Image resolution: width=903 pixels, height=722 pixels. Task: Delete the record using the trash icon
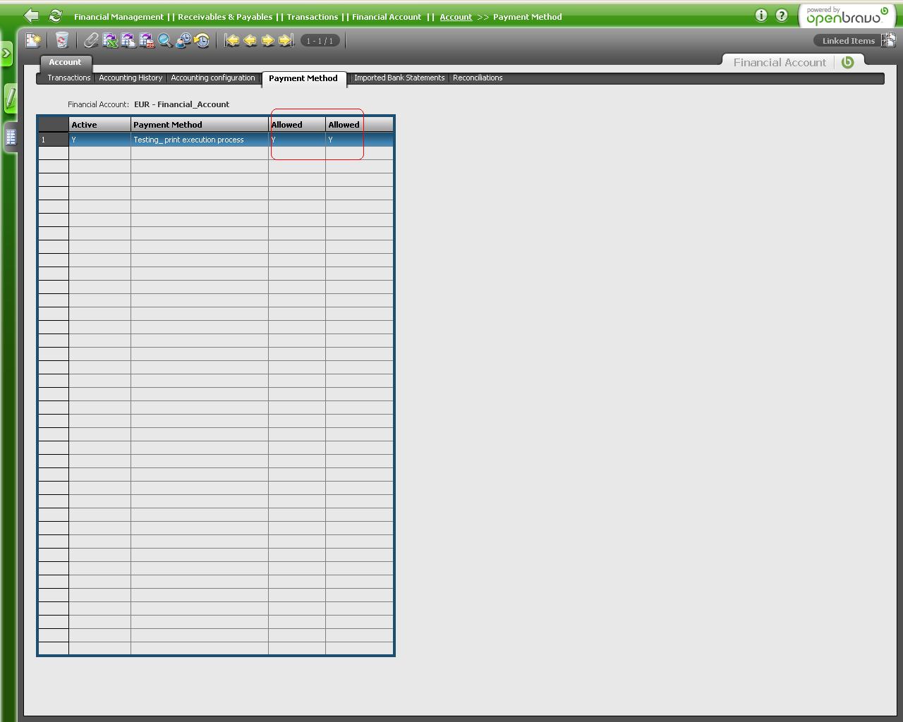62,41
